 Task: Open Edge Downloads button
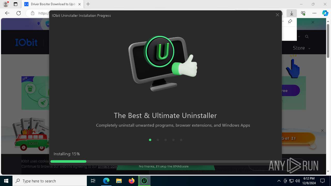(x=292, y=13)
